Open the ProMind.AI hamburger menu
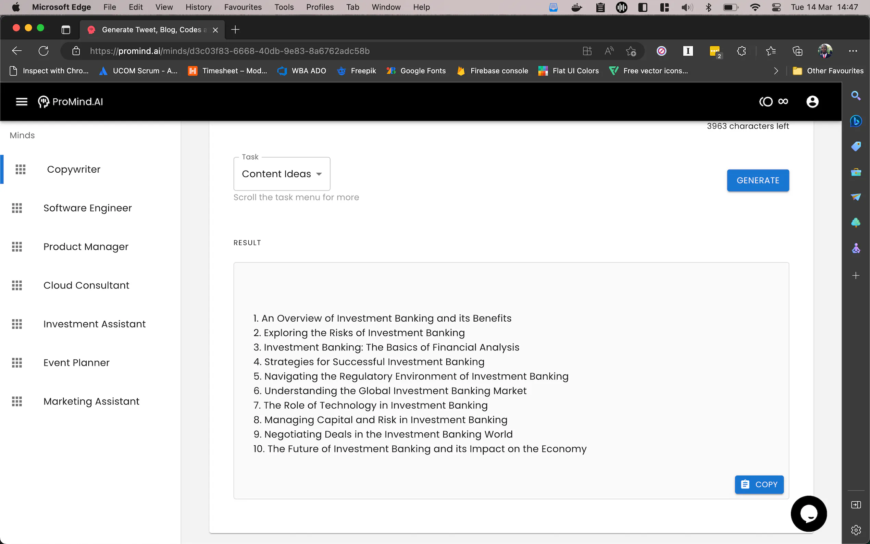The image size is (870, 544). pyautogui.click(x=22, y=102)
